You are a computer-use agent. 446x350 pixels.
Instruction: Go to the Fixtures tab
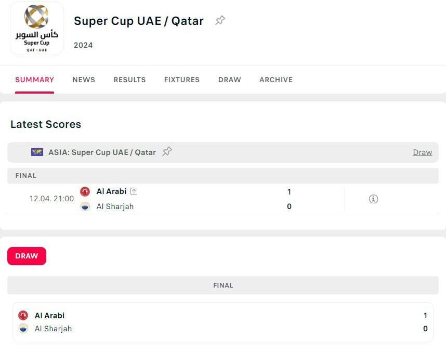(182, 80)
